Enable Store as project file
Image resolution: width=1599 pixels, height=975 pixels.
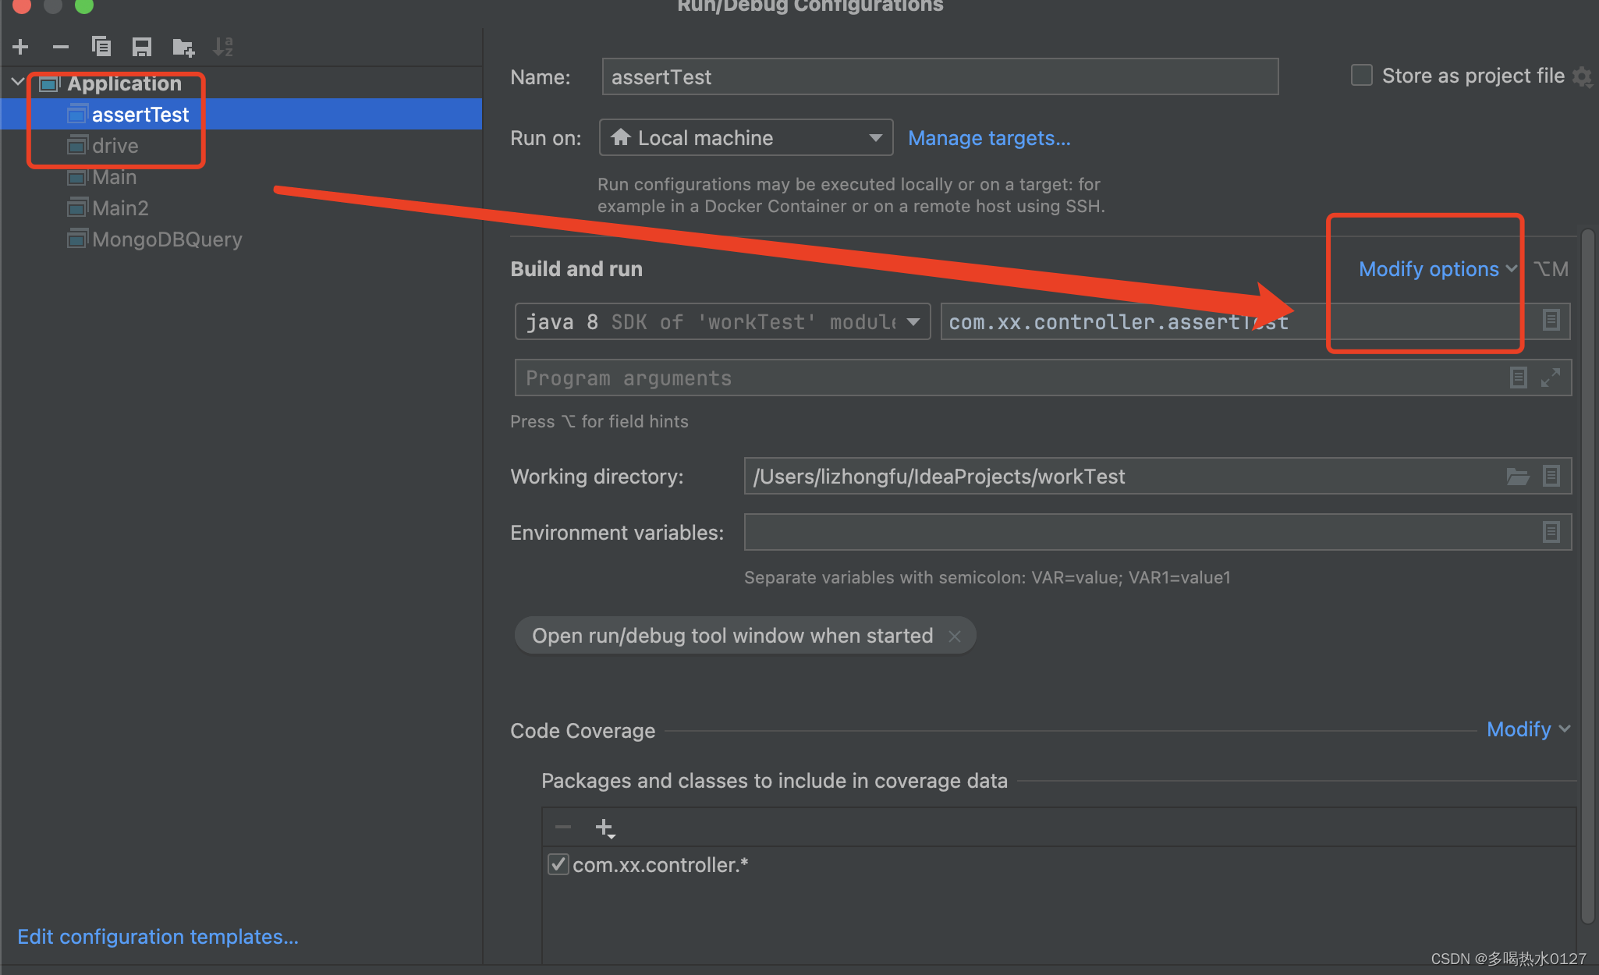coord(1362,75)
